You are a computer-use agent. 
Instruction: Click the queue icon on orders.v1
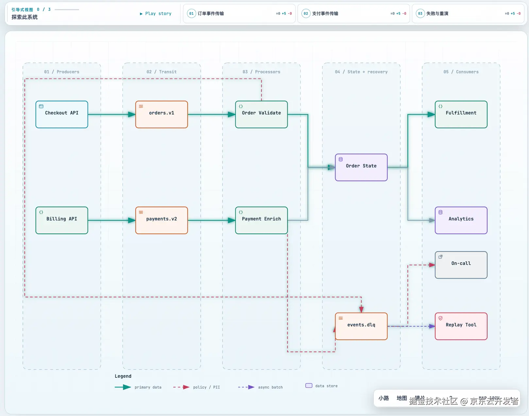141,106
